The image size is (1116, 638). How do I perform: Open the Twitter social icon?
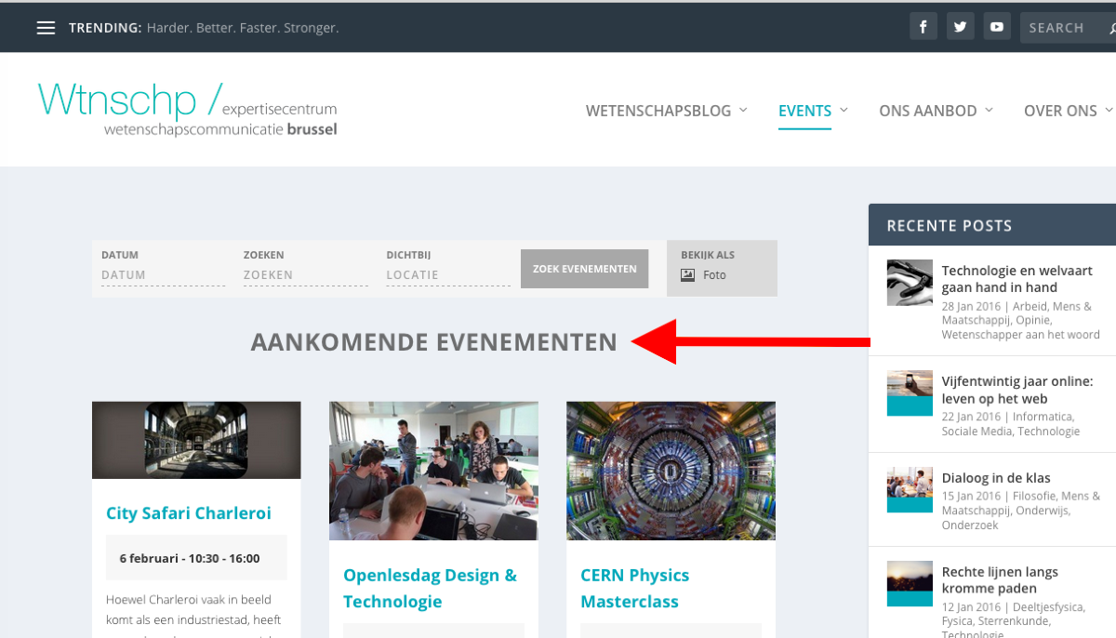point(960,27)
